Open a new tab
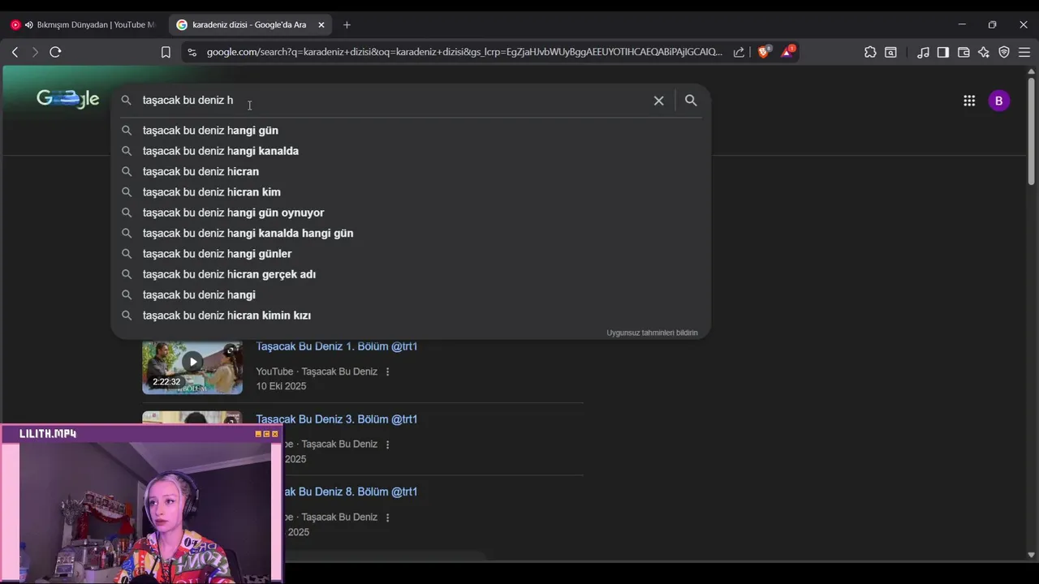 347,25
